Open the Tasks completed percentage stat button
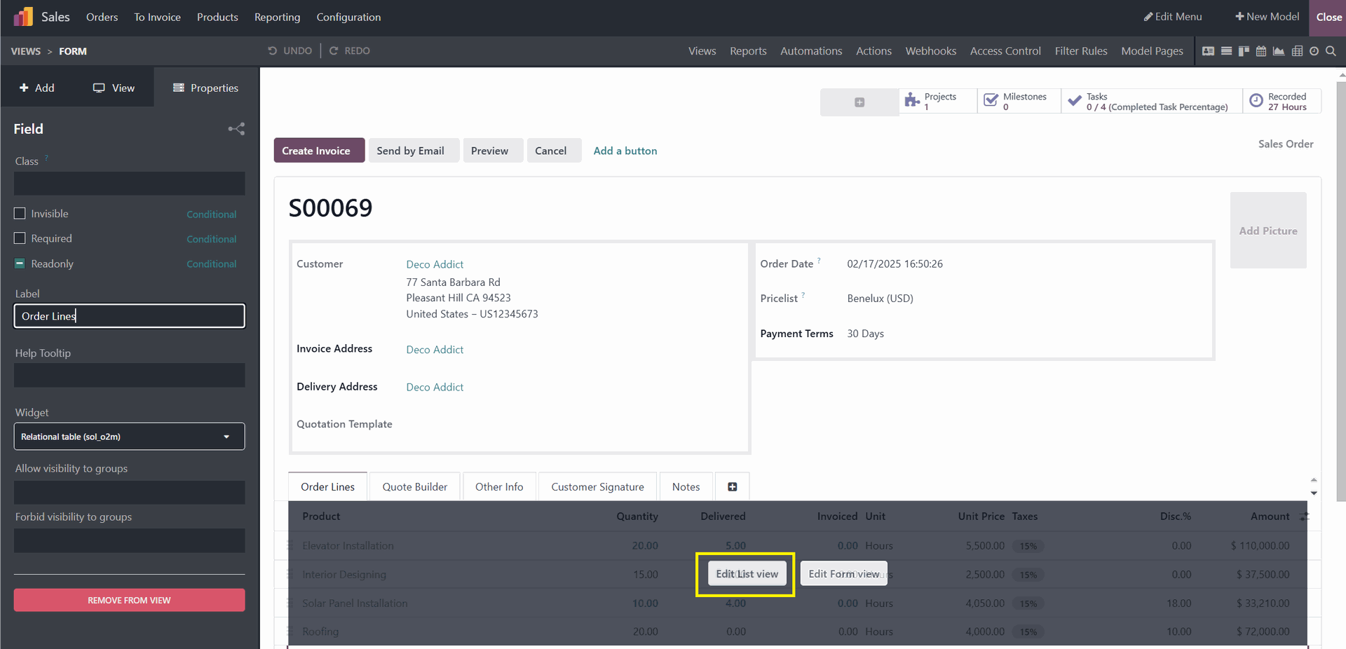The image size is (1346, 649). click(1152, 101)
